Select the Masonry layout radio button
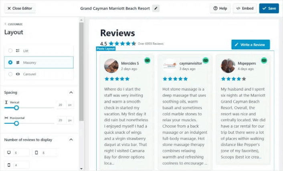This screenshot has width=283, height=171. coord(10,62)
